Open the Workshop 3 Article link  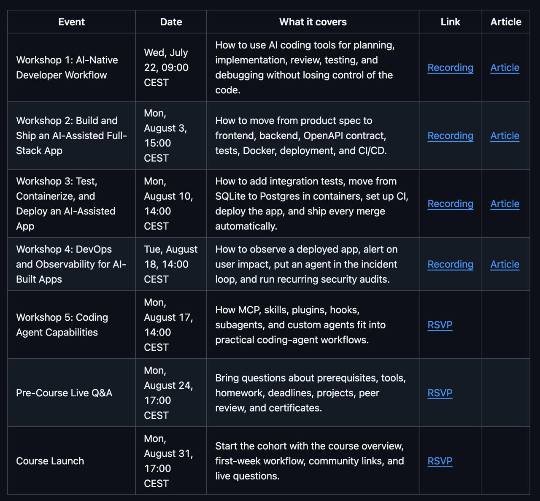(x=505, y=203)
